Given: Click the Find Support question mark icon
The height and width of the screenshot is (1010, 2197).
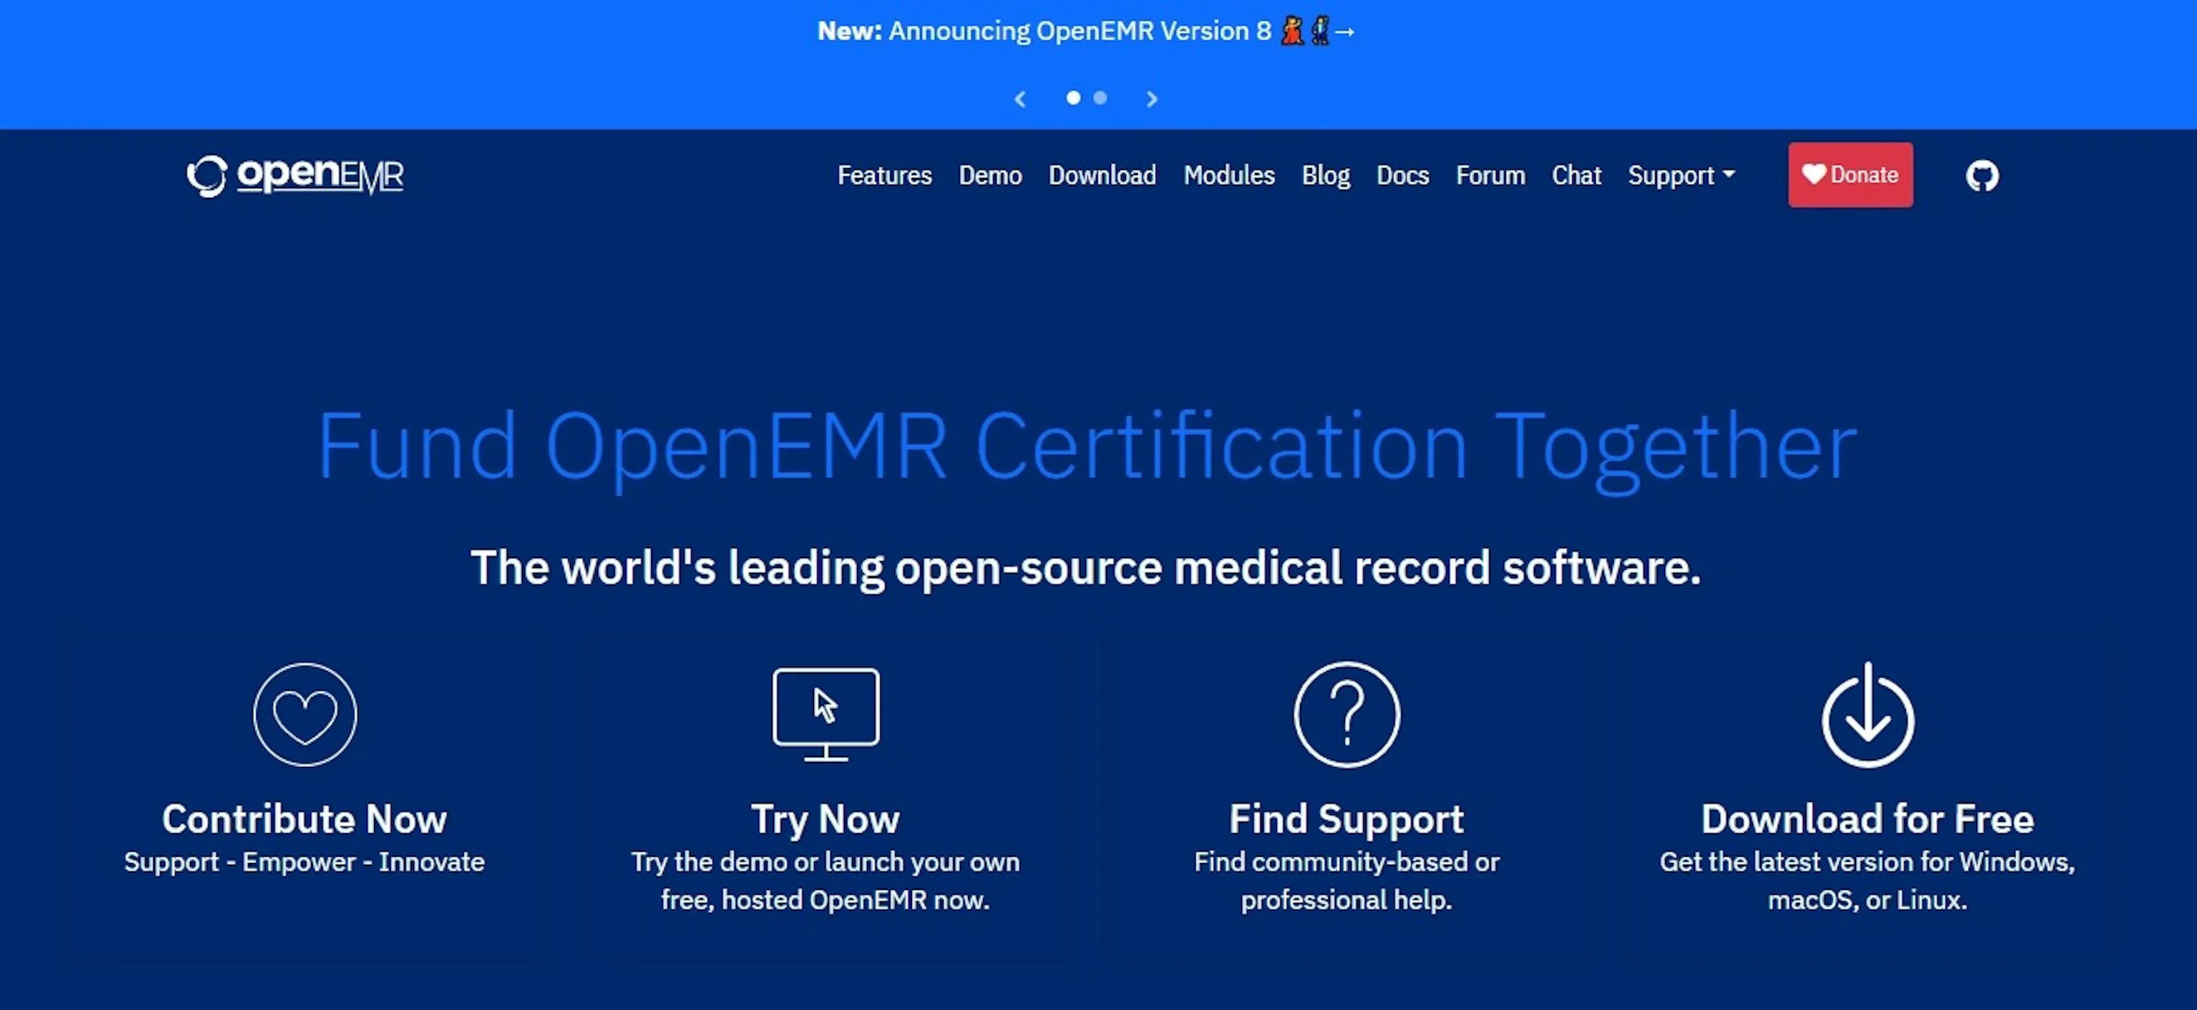Looking at the screenshot, I should click(1347, 714).
